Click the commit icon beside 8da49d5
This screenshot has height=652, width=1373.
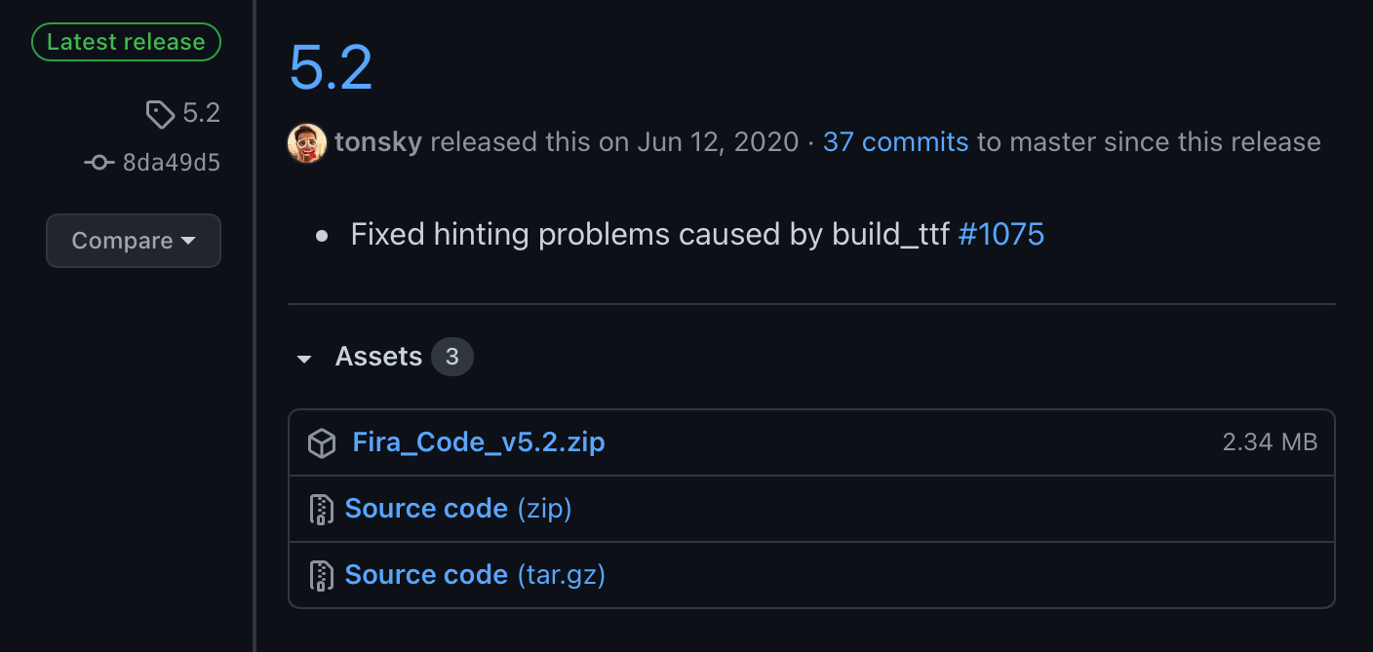(98, 163)
